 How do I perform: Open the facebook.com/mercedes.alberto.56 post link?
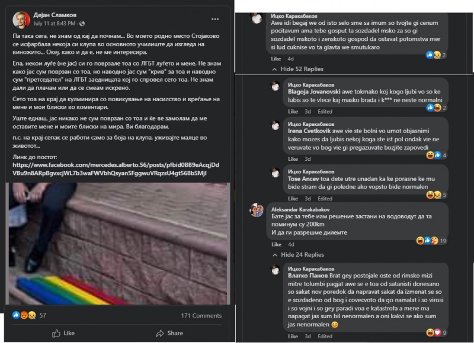116,169
